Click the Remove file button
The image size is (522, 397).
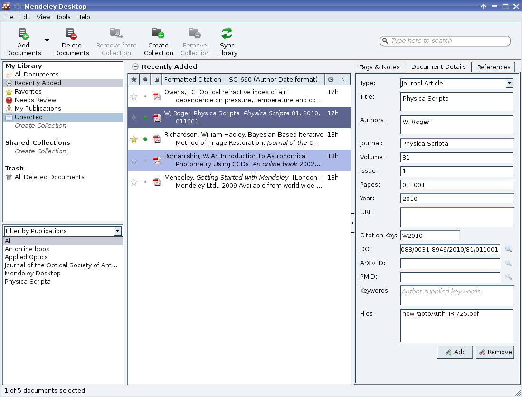click(495, 352)
